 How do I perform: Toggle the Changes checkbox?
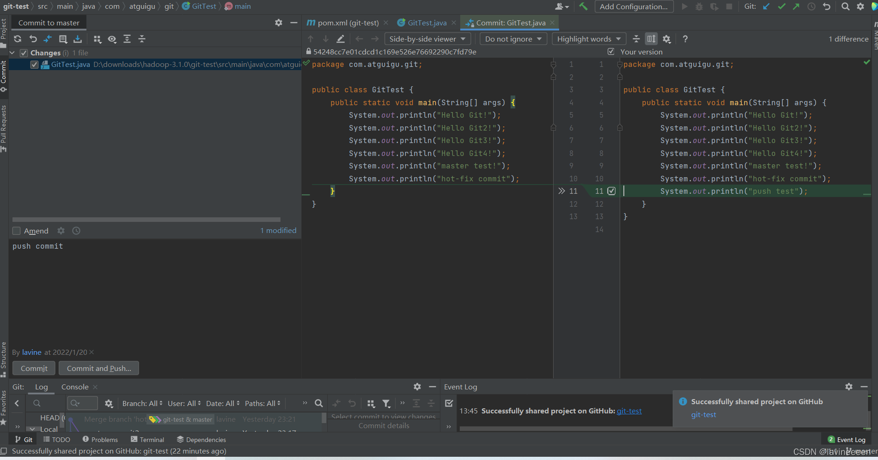click(24, 53)
